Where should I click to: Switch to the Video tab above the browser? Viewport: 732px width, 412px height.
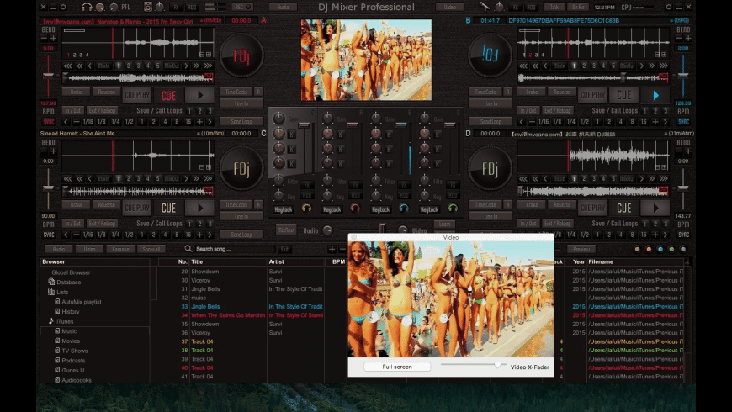(90, 249)
